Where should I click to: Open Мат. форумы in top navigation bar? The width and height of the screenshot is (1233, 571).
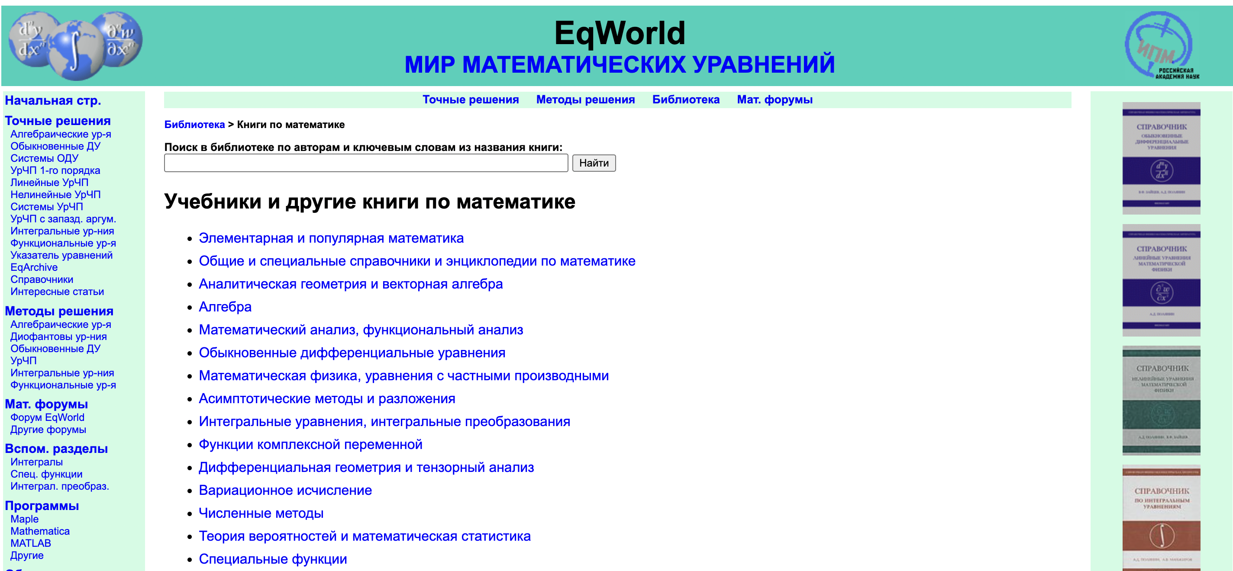(x=775, y=99)
